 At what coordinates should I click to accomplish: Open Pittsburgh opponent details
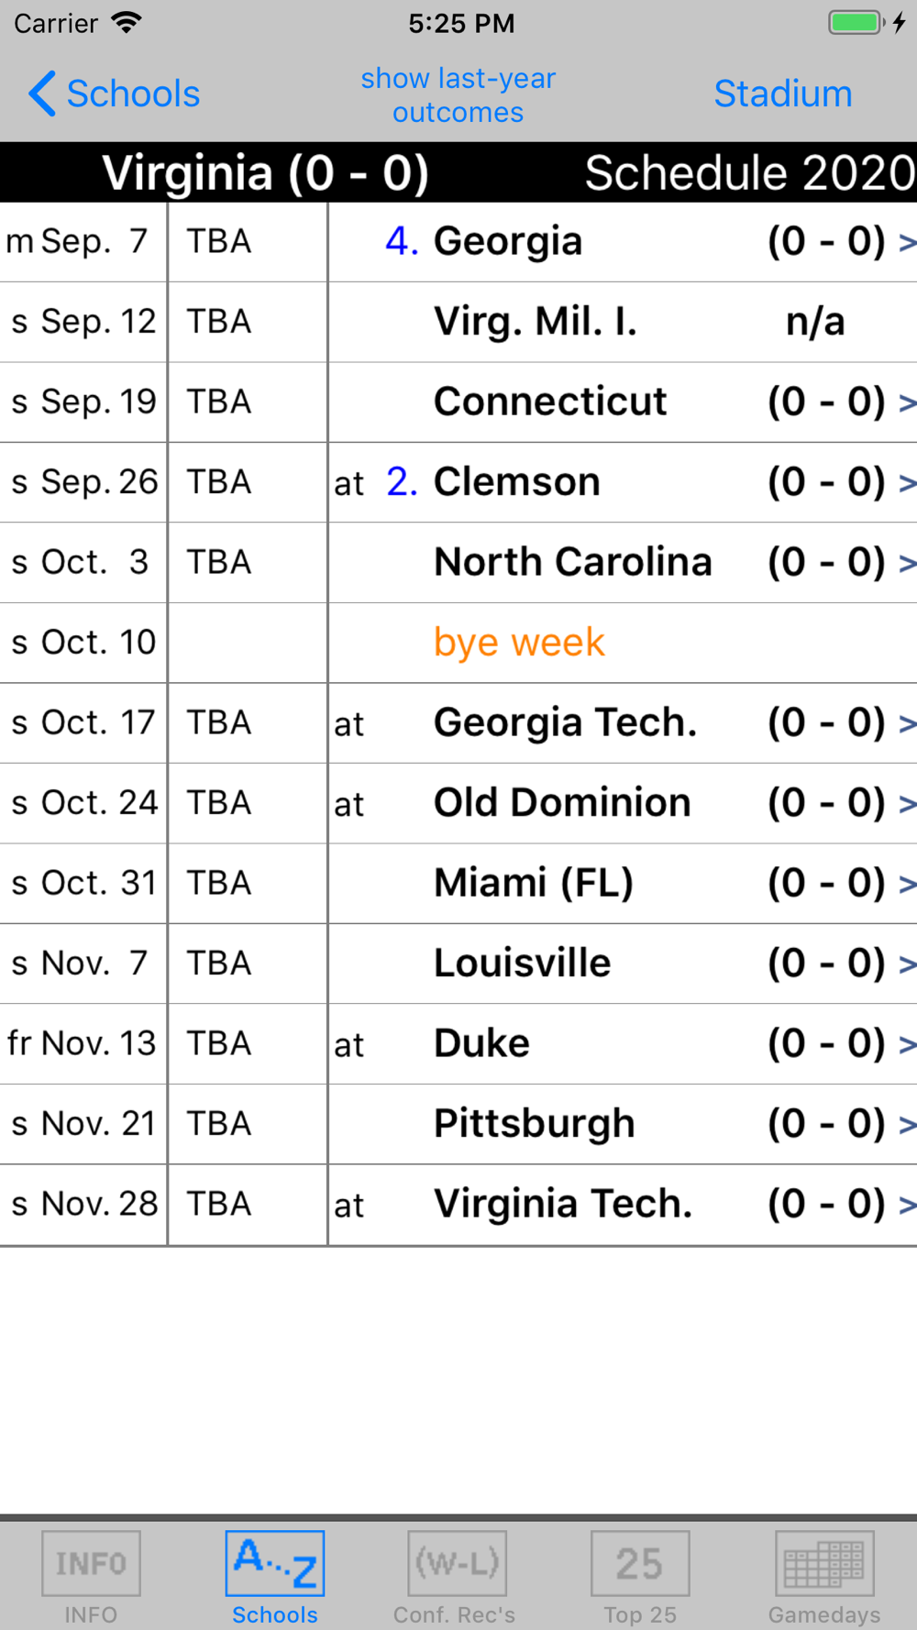(534, 1124)
